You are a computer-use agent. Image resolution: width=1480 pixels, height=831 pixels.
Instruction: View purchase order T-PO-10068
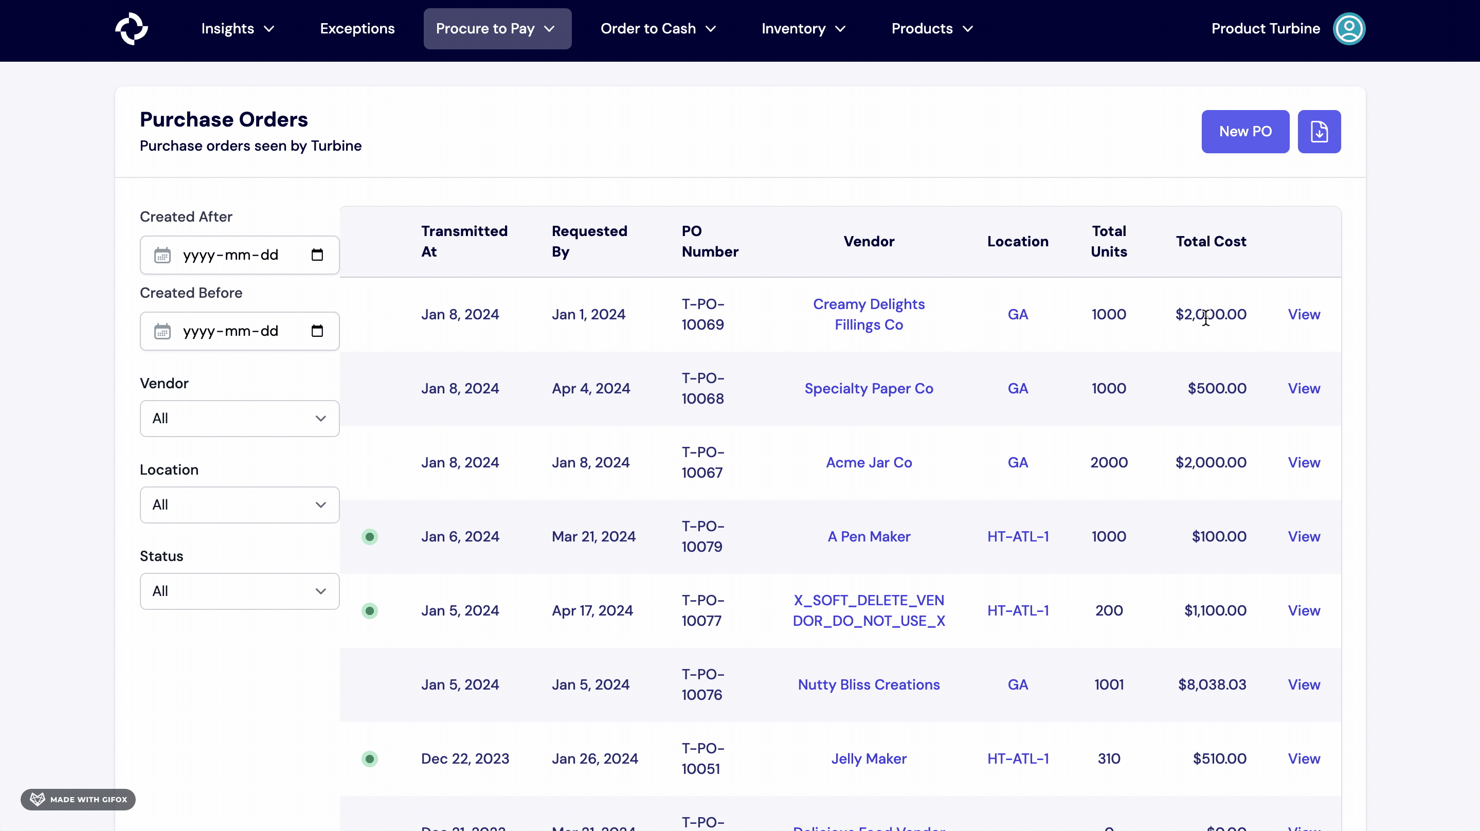1304,388
